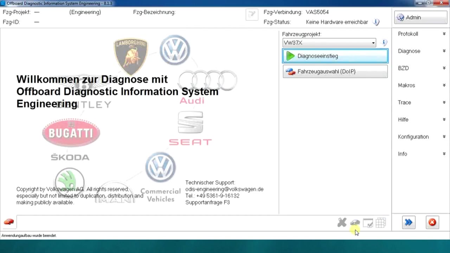
Task: Expand the Hilfe menu section
Action: click(x=421, y=119)
